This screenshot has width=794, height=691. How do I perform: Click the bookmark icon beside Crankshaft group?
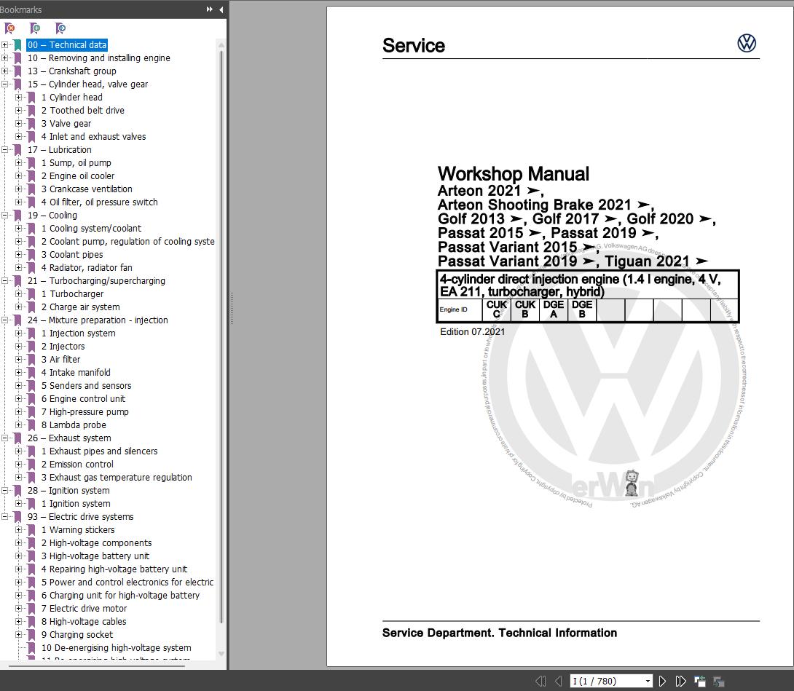tap(17, 71)
